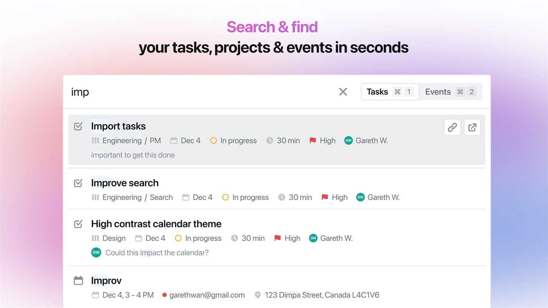This screenshot has width=548, height=308.
Task: Click Gareth W.'s avatar on Import tasks
Action: (x=348, y=140)
